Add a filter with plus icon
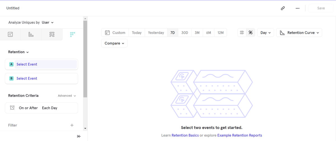The width and height of the screenshot is (336, 141). tap(72, 125)
